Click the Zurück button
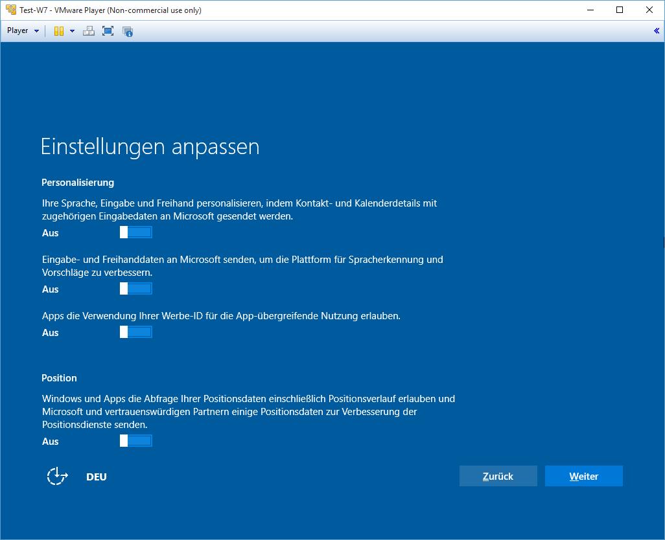Viewport: 665px width, 540px height. (498, 476)
